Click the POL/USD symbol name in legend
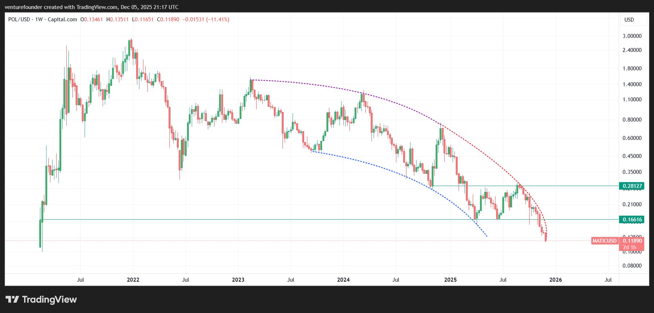Screen dimensions: 654x313 point(19,19)
